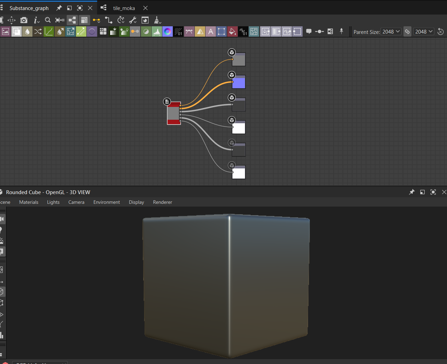
Task: Add a Curve node from the toolbar
Action: pyautogui.click(x=49, y=32)
